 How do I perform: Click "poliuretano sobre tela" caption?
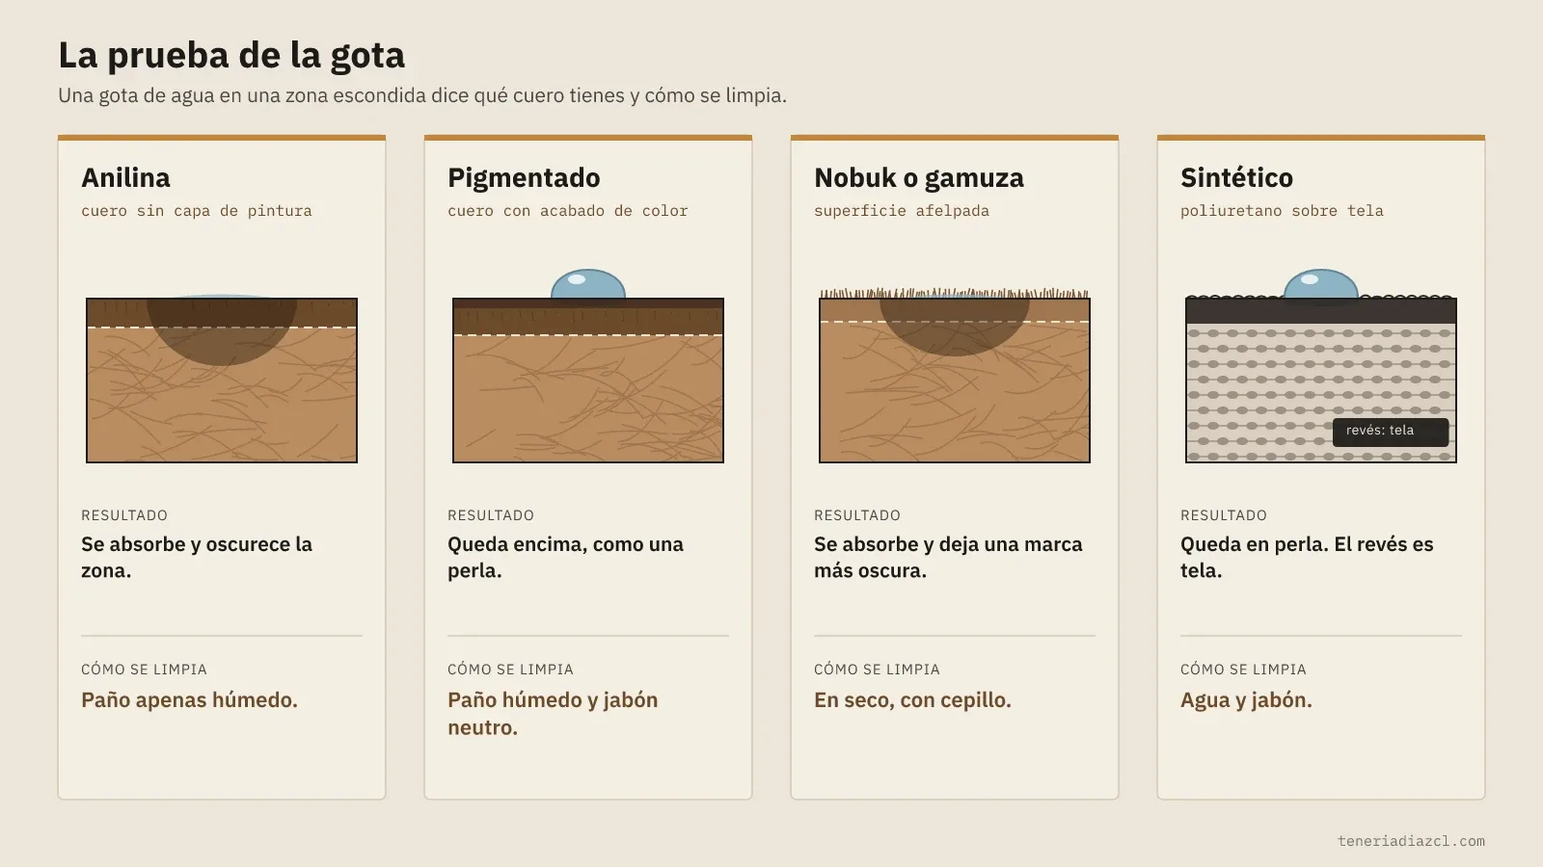pyautogui.click(x=1282, y=211)
